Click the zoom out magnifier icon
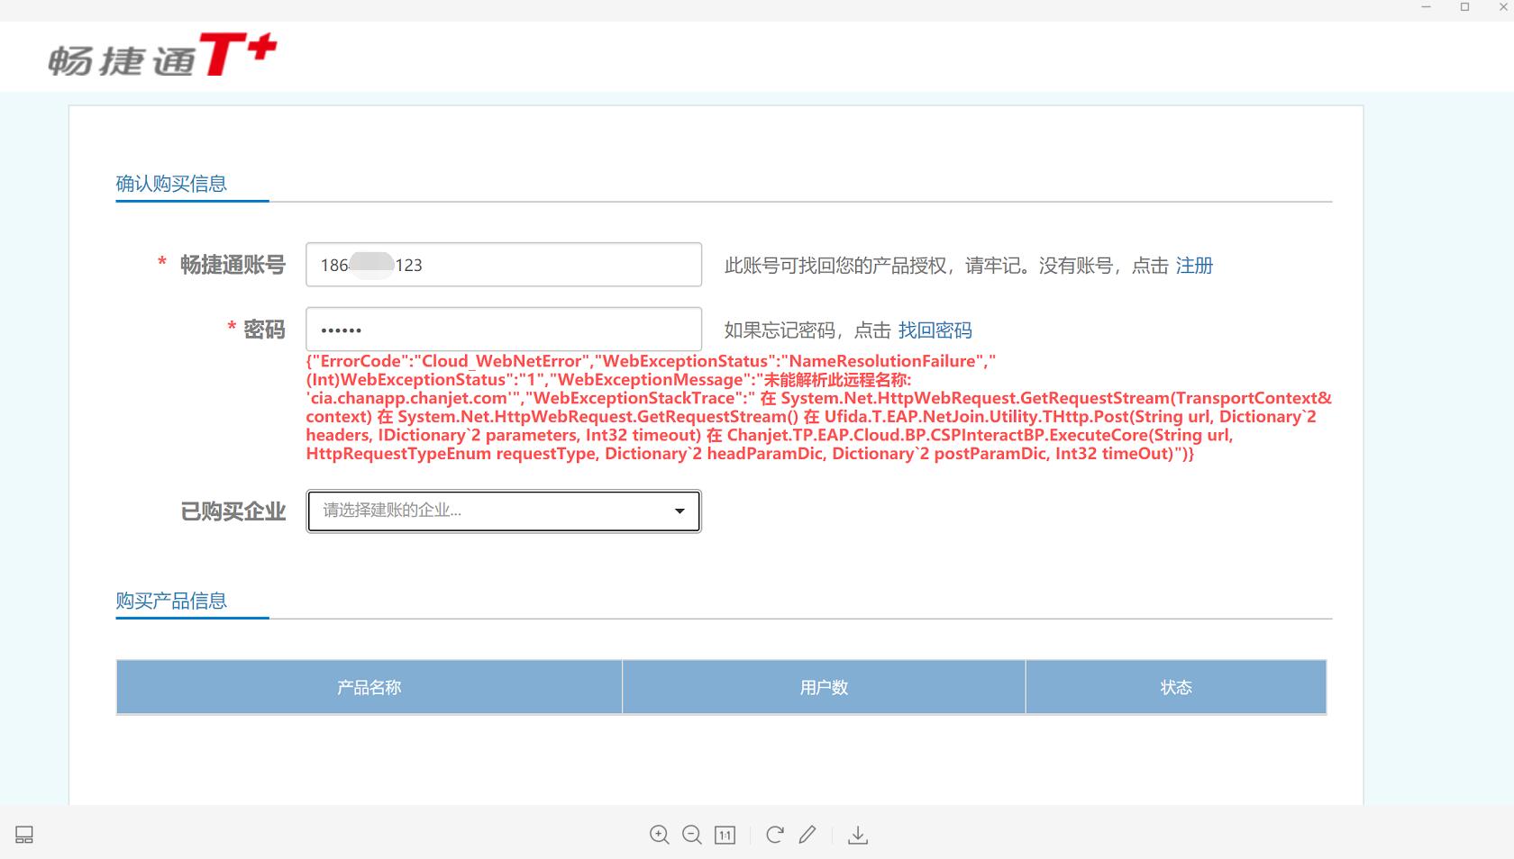 point(691,835)
